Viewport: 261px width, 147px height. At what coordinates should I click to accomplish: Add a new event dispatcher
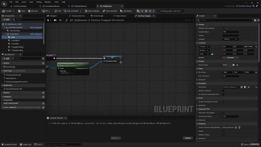(43, 103)
